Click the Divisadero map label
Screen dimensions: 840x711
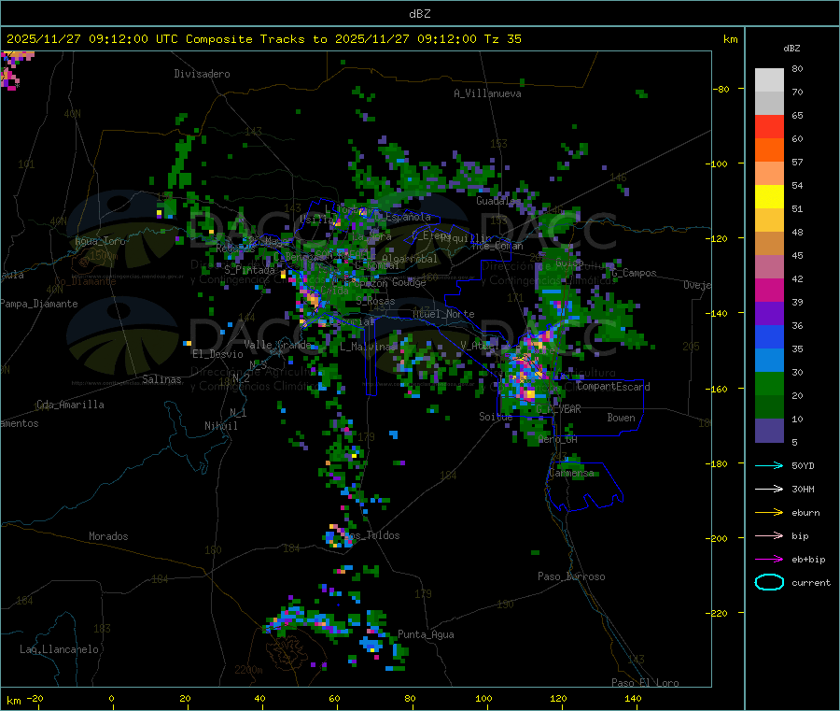click(x=202, y=74)
